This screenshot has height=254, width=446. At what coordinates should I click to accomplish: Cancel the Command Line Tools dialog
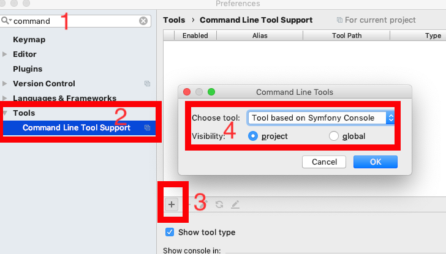[324, 162]
